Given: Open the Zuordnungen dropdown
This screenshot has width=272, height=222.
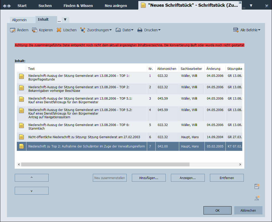Looking at the screenshot, I should tap(96, 30).
